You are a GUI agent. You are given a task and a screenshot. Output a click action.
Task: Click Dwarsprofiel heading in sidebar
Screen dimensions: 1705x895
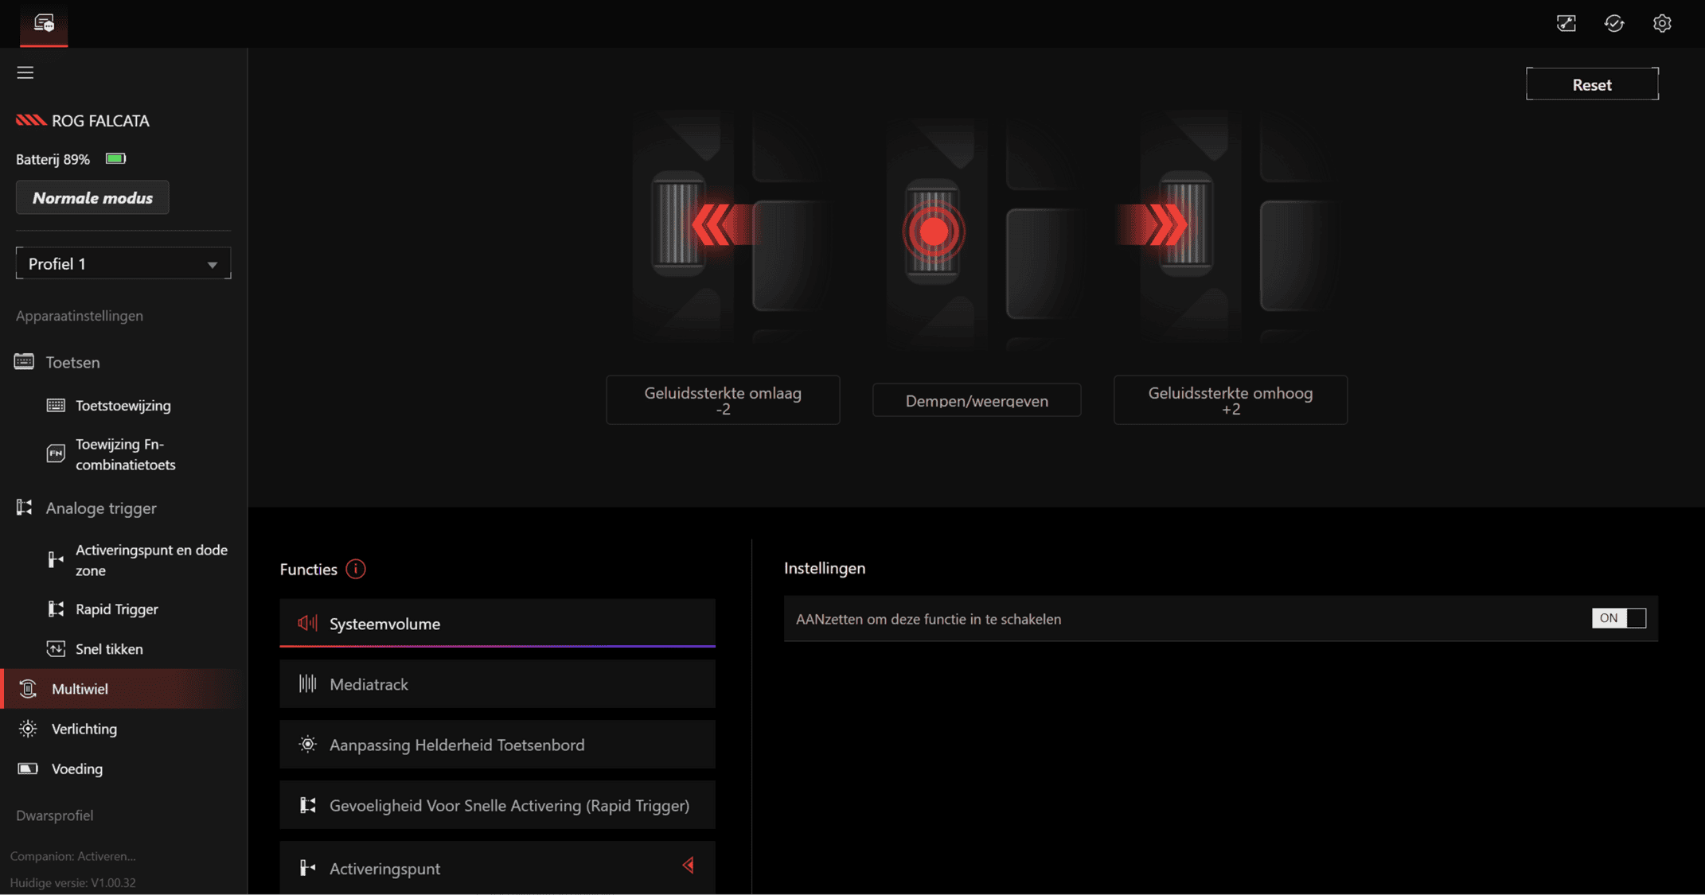pos(55,815)
